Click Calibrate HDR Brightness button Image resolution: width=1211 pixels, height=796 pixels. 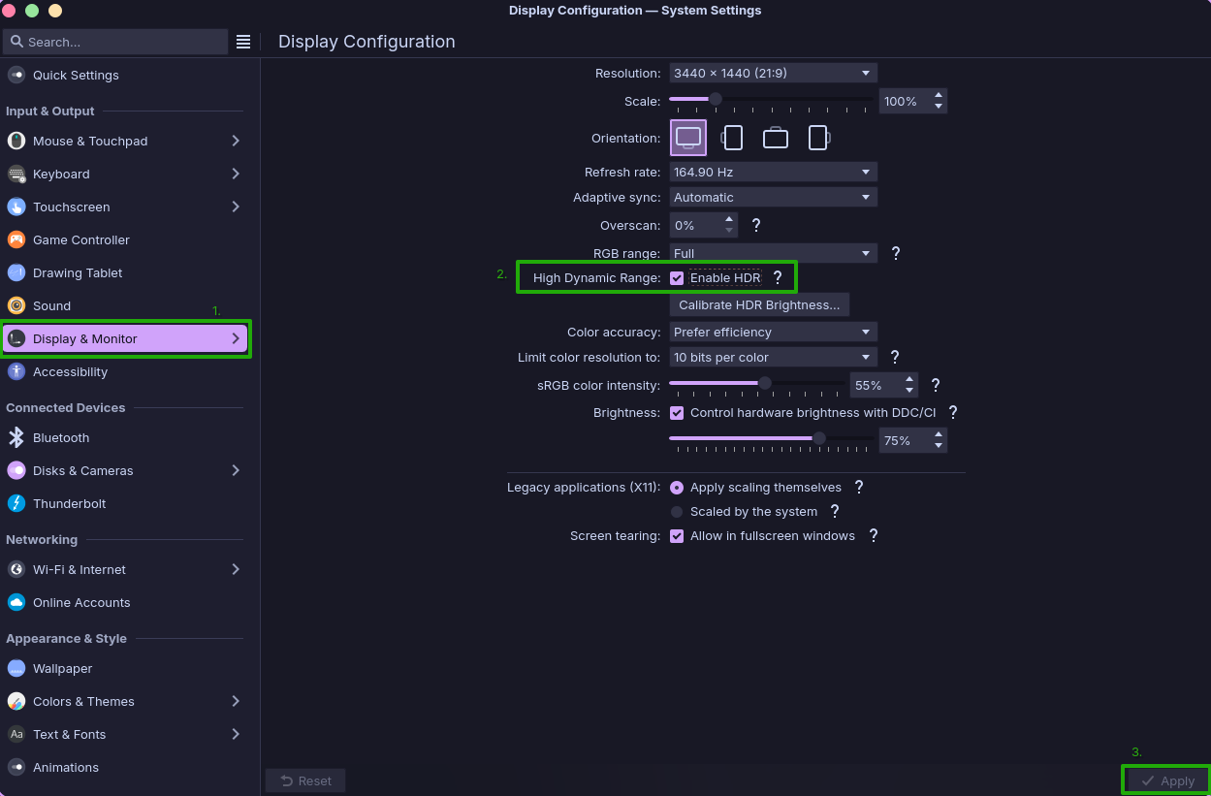click(x=759, y=304)
